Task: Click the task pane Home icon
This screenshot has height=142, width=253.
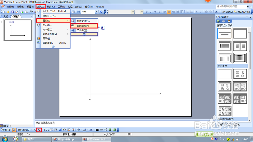Action: (229, 21)
